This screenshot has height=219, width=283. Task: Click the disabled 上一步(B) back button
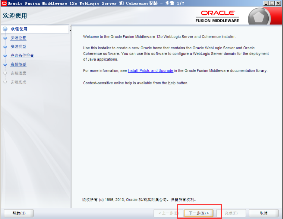pos(168,213)
